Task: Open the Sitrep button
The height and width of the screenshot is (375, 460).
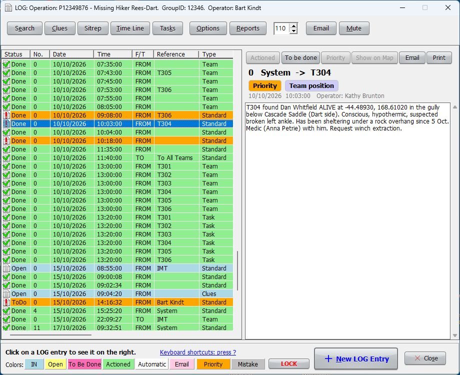Action: click(x=92, y=28)
